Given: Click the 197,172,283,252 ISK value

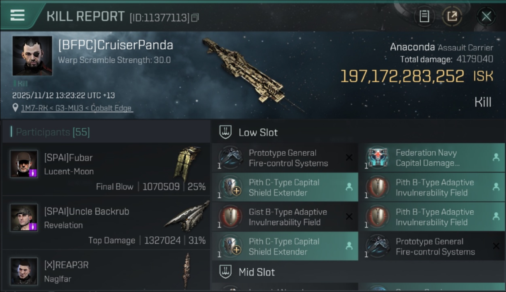Looking at the screenshot, I should (x=417, y=76).
